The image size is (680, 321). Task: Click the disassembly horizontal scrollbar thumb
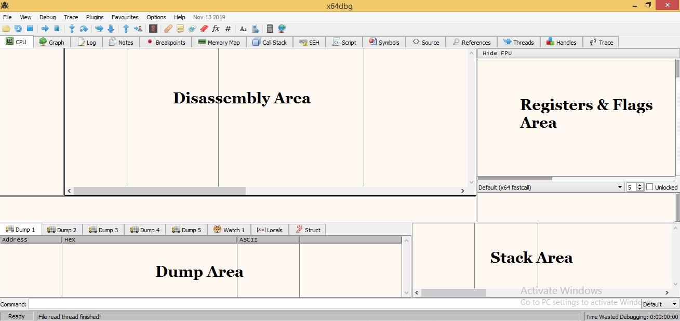(159, 191)
